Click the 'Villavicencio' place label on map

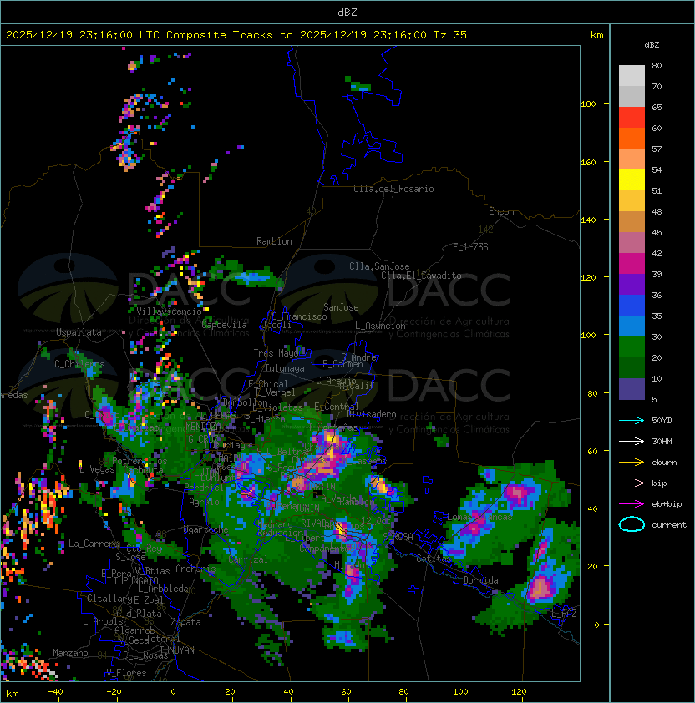pos(169,311)
